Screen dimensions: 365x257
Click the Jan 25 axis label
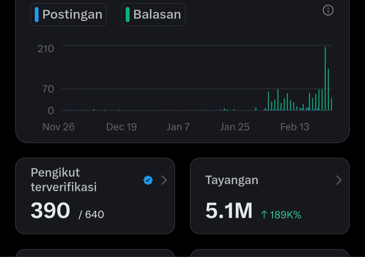[x=235, y=127]
